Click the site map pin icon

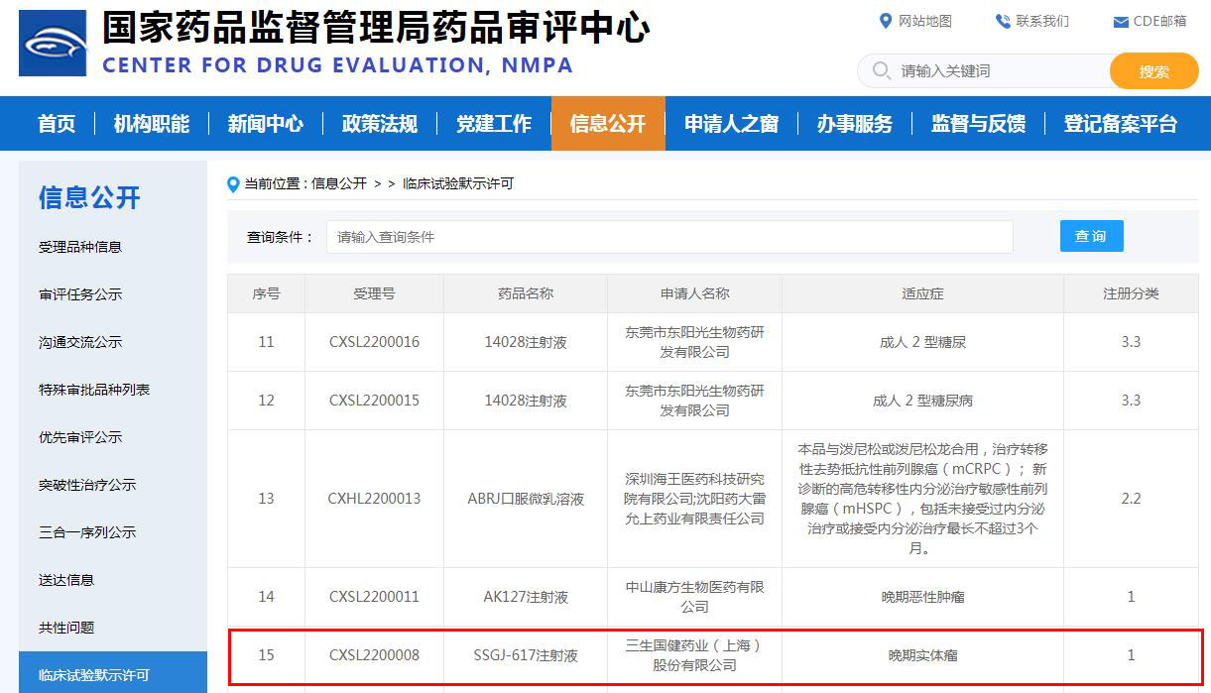click(886, 21)
